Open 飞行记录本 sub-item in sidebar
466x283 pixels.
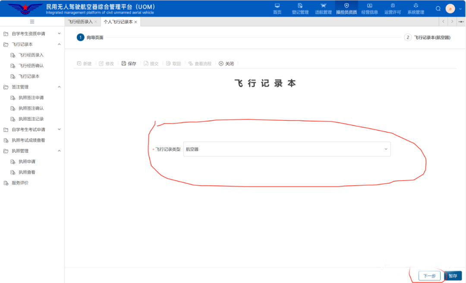point(29,76)
